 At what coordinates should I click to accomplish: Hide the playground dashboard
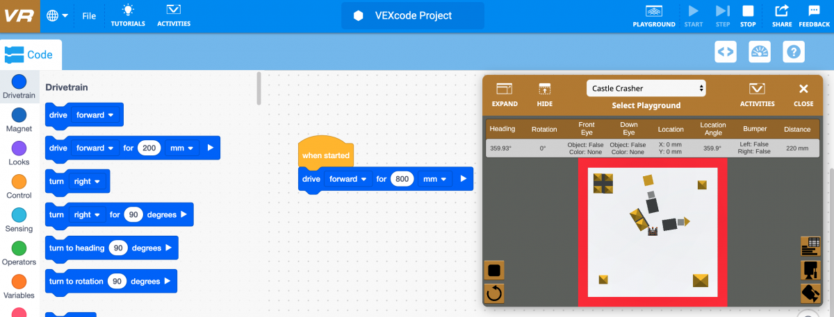545,95
